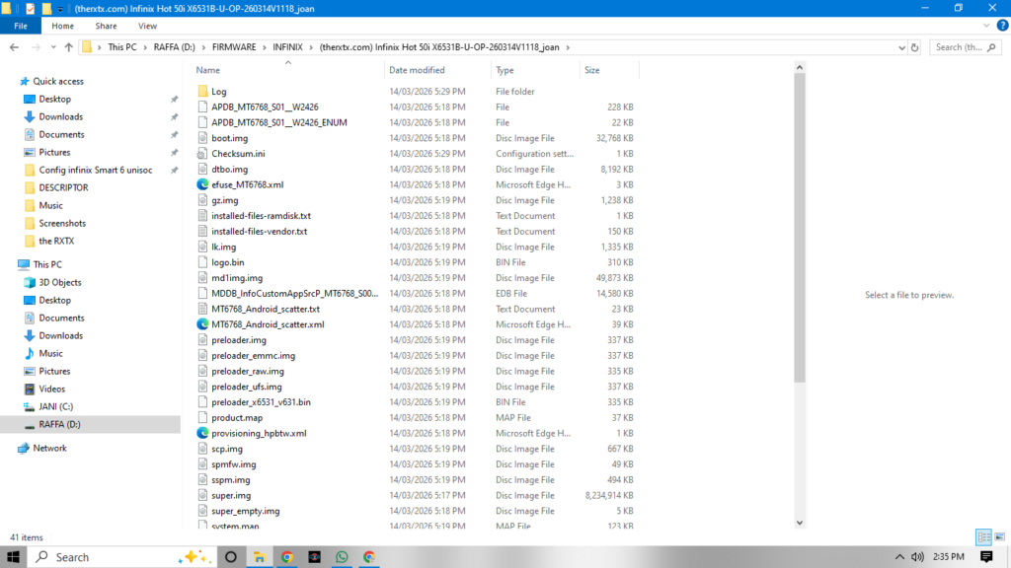The width and height of the screenshot is (1011, 568).
Task: Switch to the View ribbon tab
Action: coord(147,26)
